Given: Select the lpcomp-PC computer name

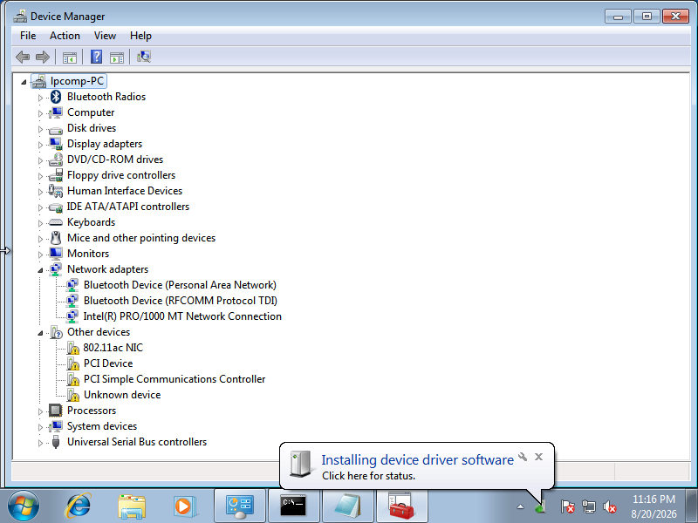Looking at the screenshot, I should tap(77, 81).
